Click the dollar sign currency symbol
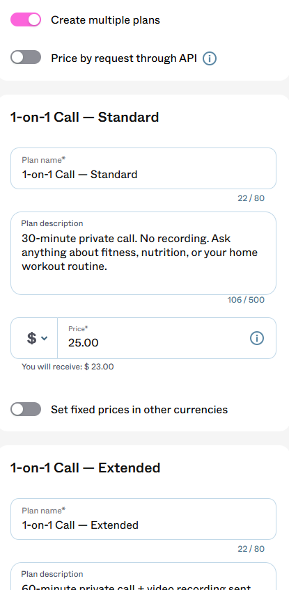The image size is (289, 590). click(32, 338)
